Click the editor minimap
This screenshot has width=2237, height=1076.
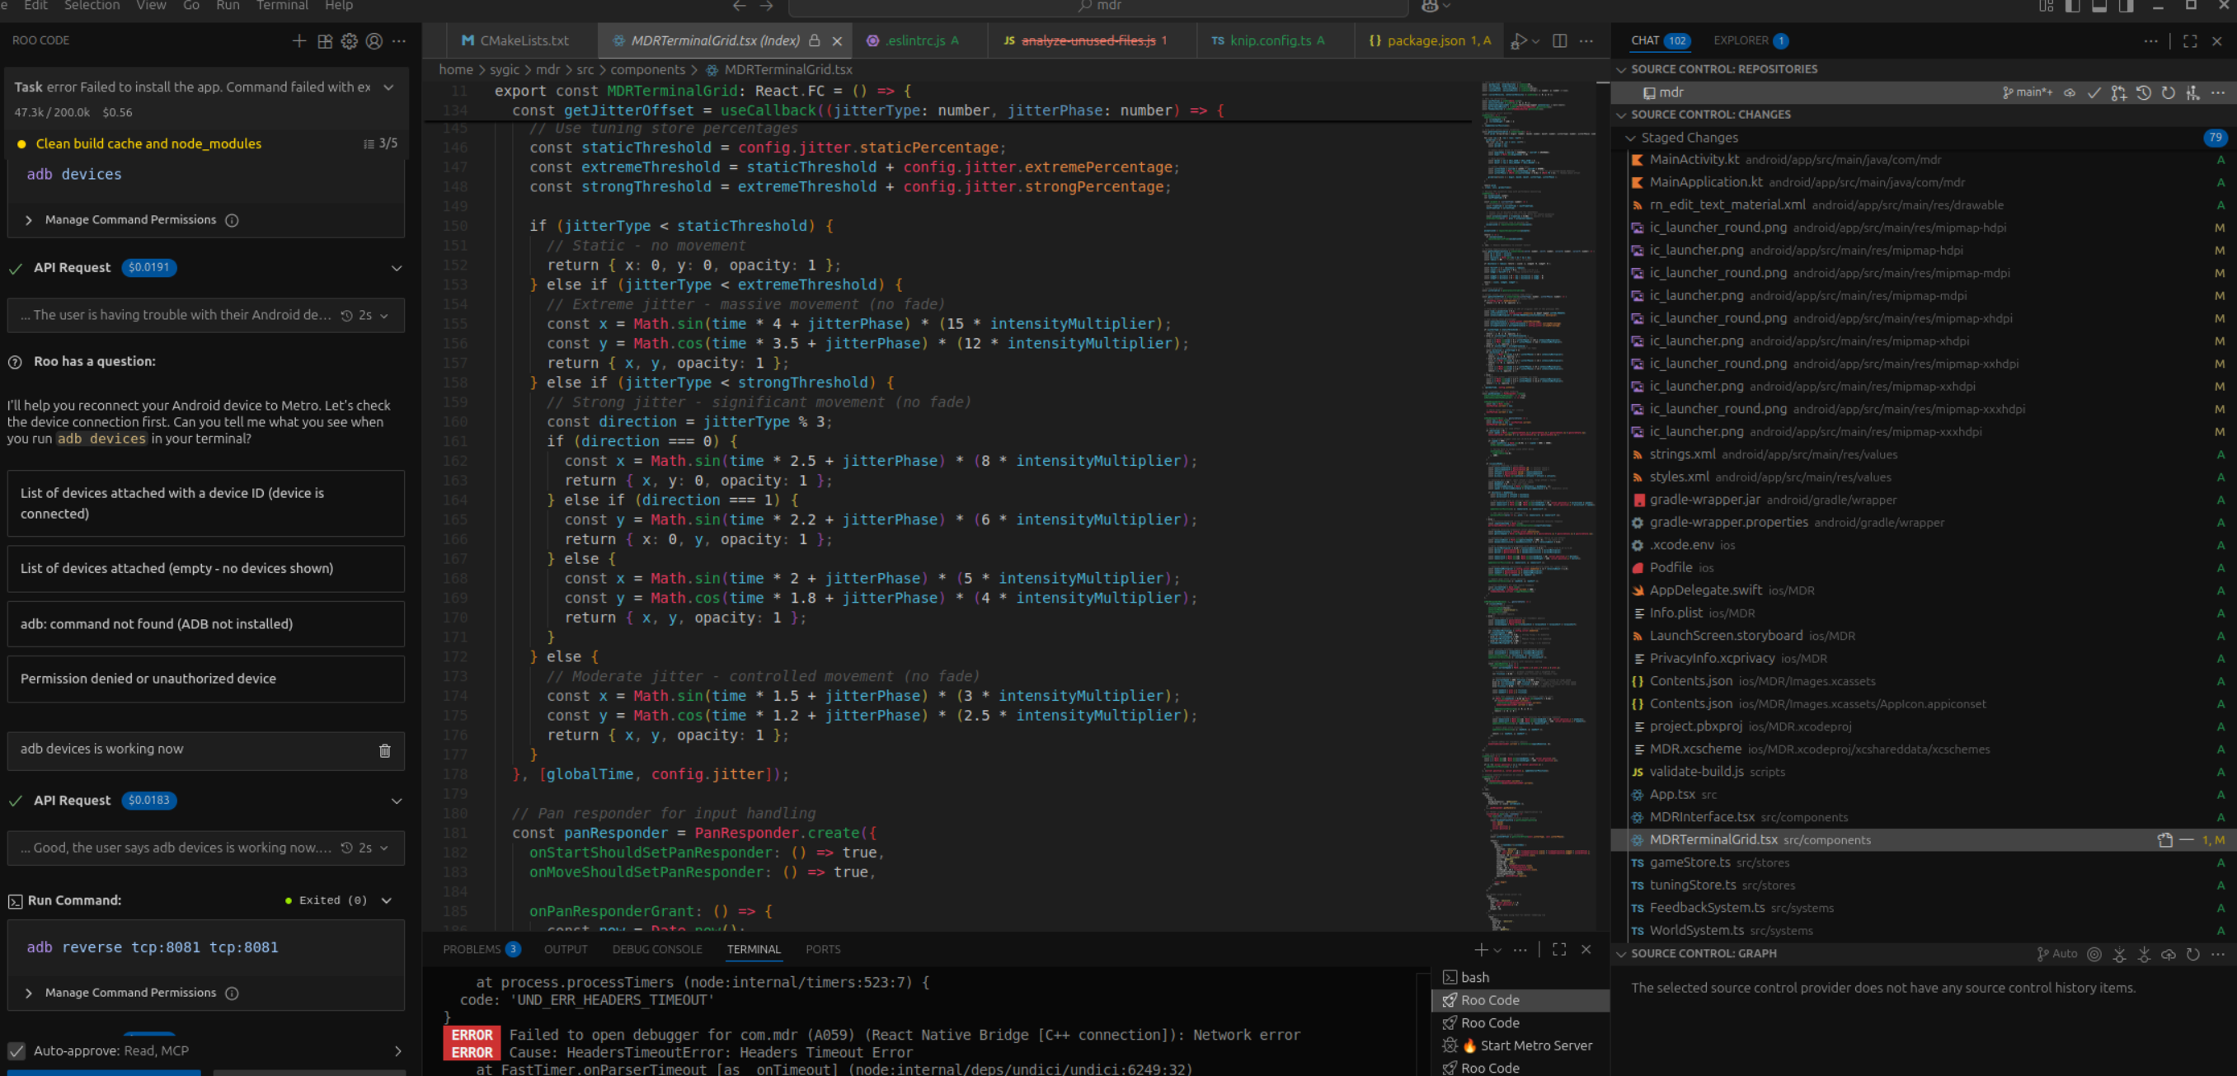(1537, 505)
